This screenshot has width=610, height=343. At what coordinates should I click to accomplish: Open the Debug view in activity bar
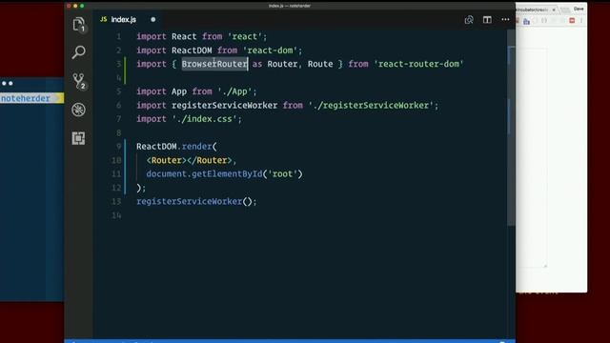[78, 110]
